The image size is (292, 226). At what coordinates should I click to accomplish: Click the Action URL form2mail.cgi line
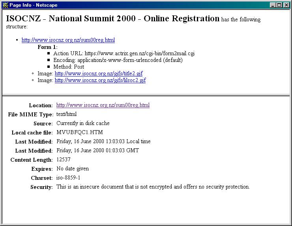pos(124,53)
